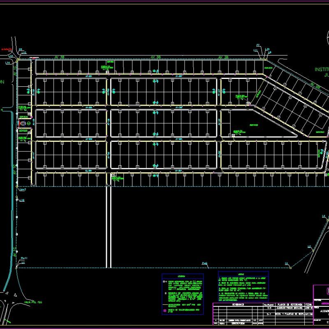Screen dimensions: 329x329
Task: Click the pole marker labeled P=11
Action: coord(24,258)
